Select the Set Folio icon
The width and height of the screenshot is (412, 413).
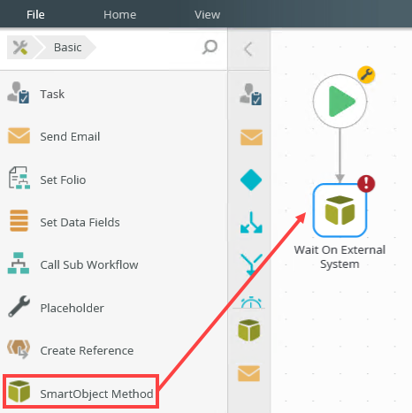(x=19, y=178)
